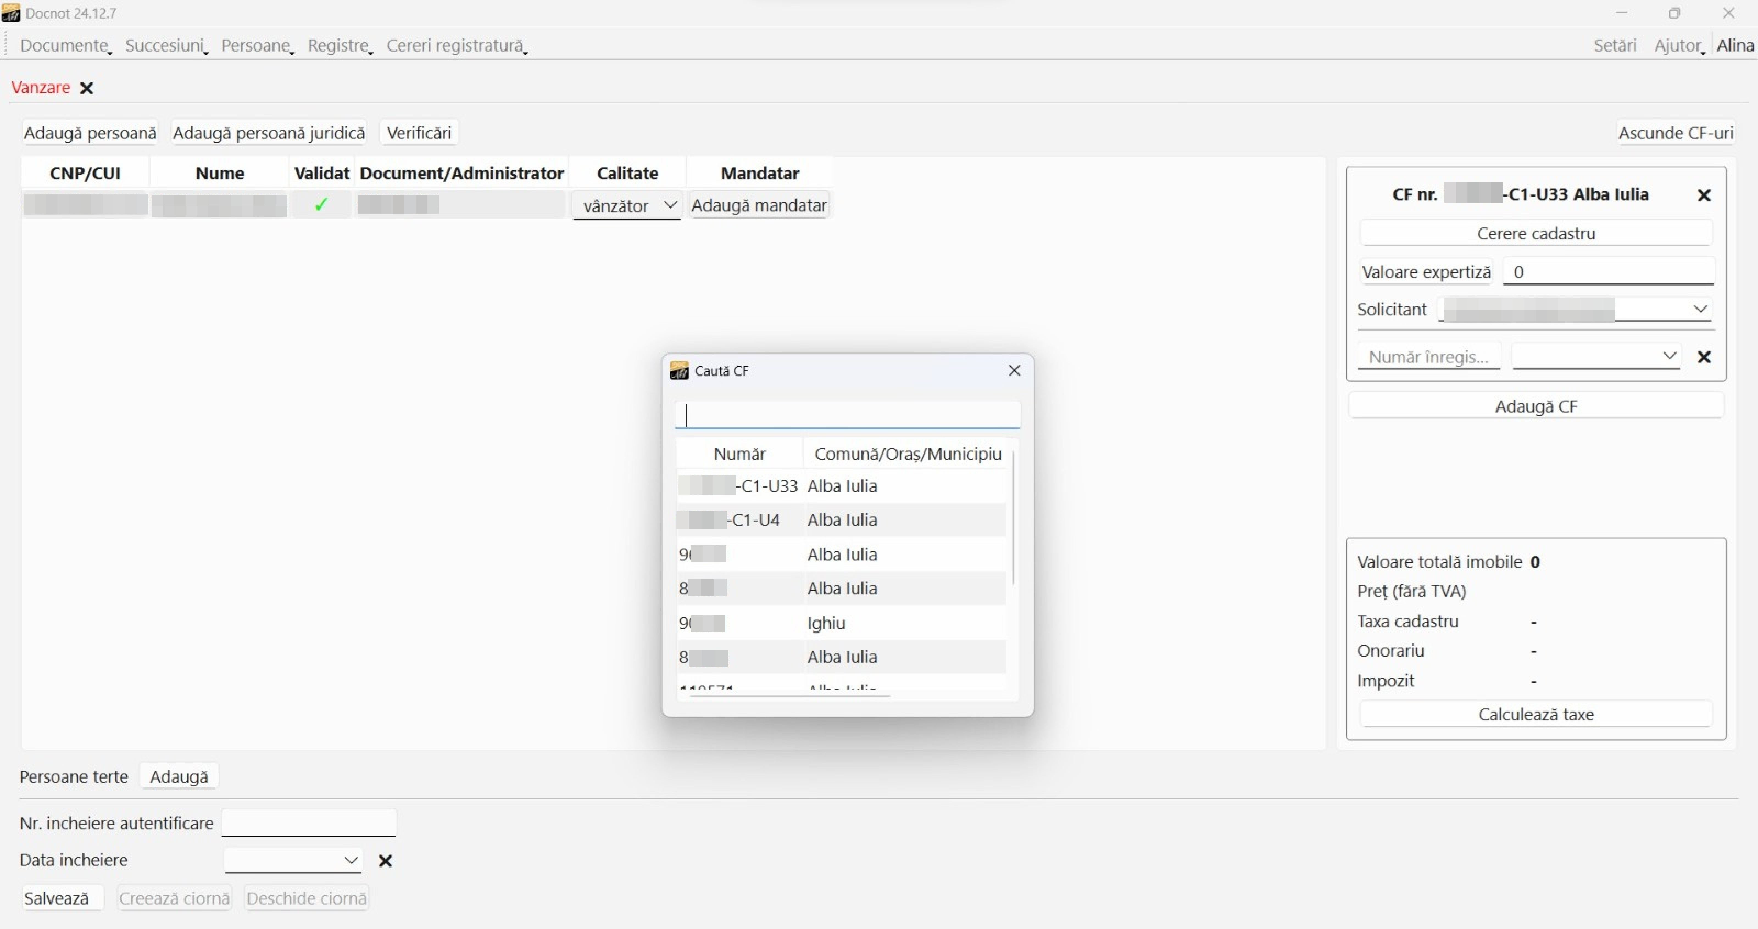Close the Vanzare tab with X icon
This screenshot has width=1758, height=929.
pos(87,88)
